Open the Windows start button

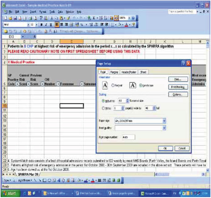[x=10, y=193]
